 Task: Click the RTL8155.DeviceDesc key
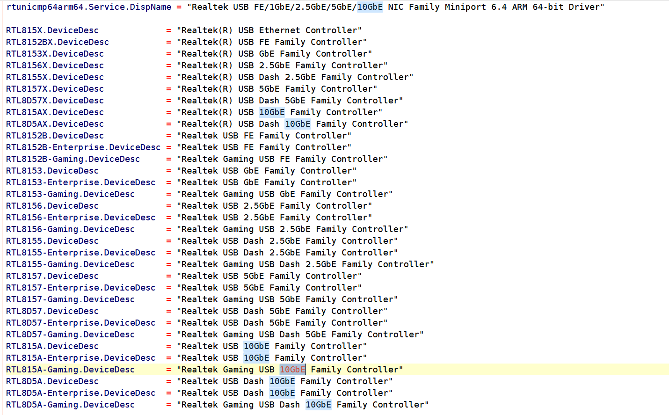pos(52,241)
